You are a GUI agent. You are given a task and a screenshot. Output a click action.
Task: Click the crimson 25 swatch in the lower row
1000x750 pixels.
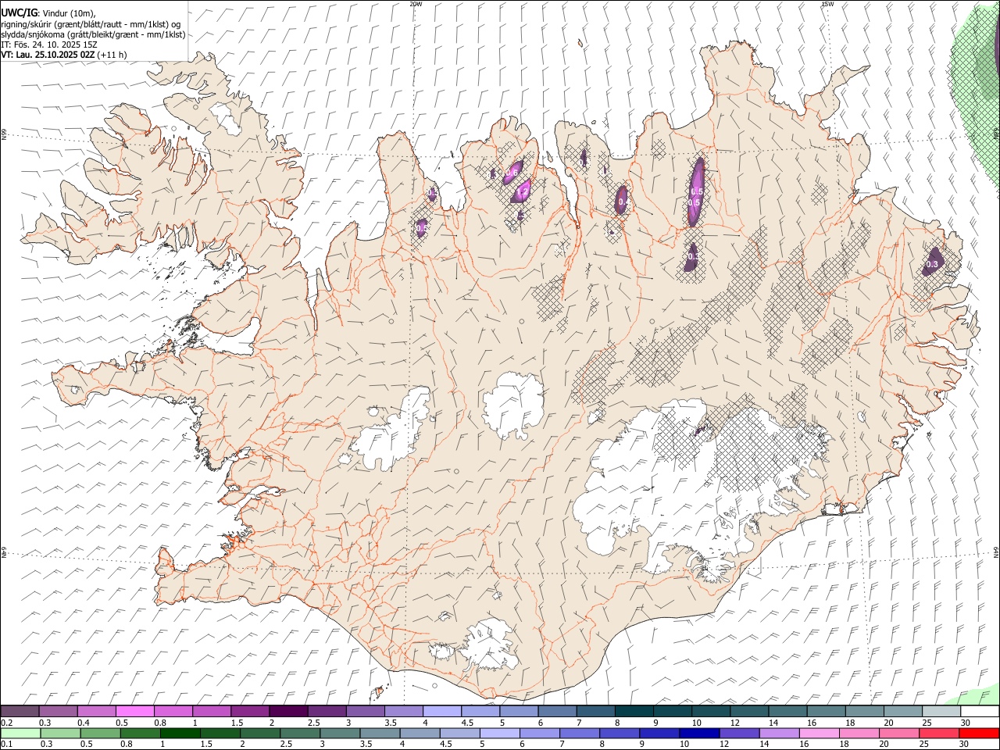[x=938, y=734]
